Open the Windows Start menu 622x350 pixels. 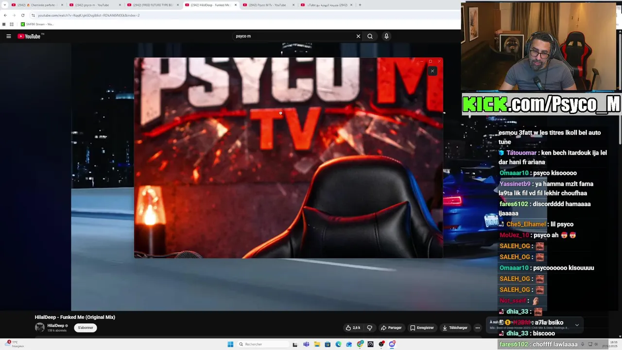pos(230,344)
